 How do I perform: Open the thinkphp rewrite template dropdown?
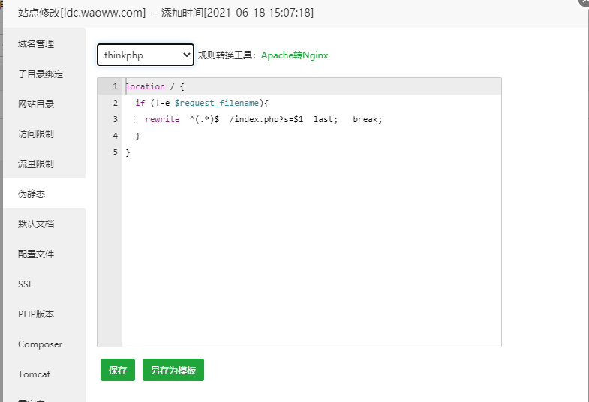coord(146,55)
